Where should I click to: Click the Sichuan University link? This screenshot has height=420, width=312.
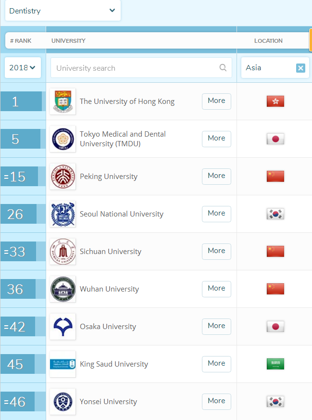pos(111,252)
